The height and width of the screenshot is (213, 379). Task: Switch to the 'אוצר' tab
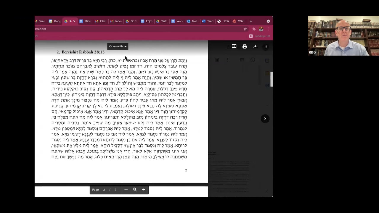(223, 21)
